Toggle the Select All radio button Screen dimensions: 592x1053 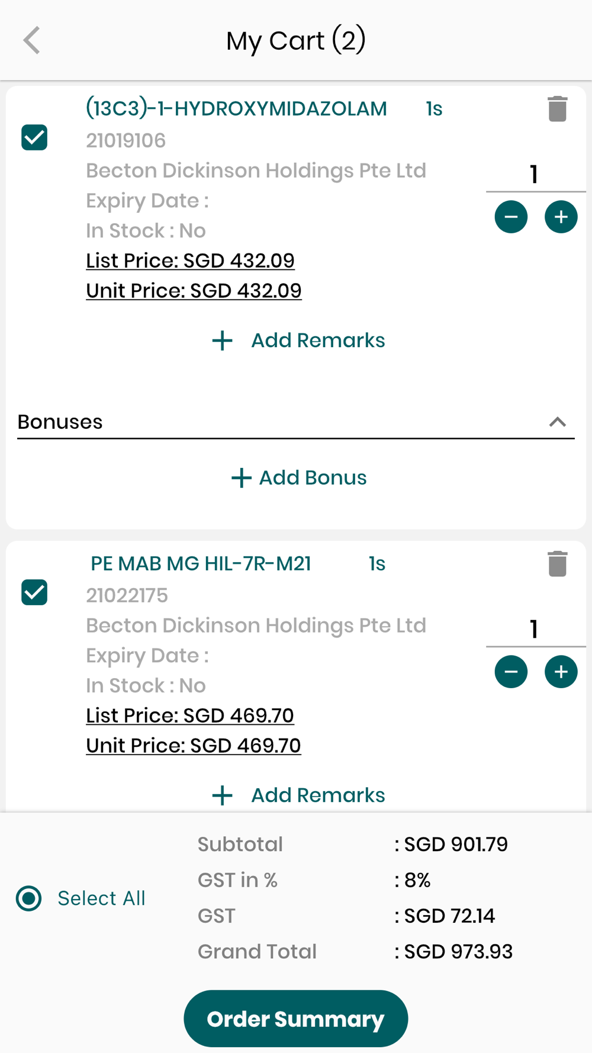click(x=29, y=898)
